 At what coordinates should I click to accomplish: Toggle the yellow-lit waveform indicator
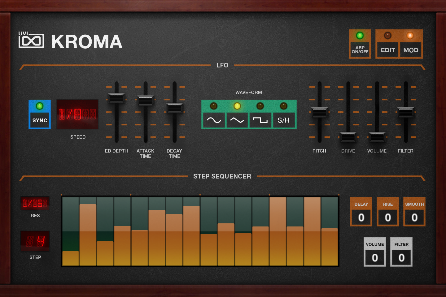click(x=237, y=106)
